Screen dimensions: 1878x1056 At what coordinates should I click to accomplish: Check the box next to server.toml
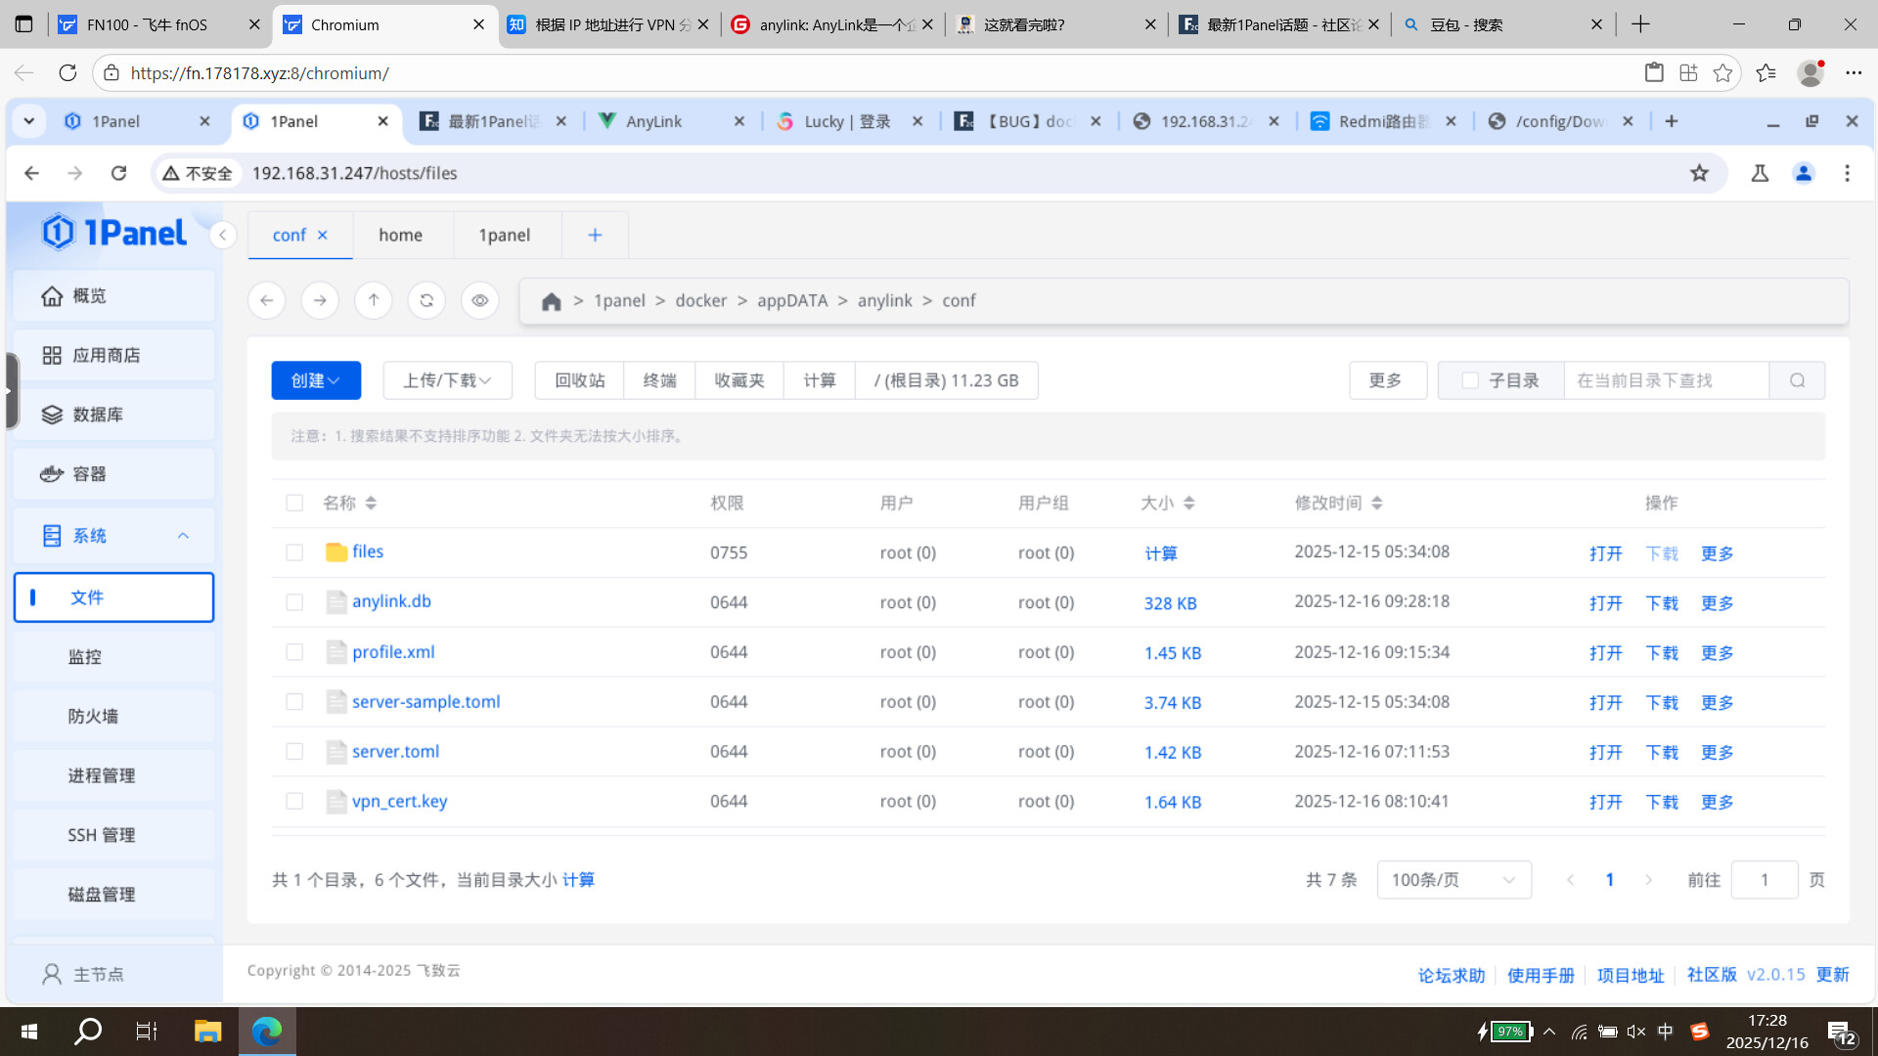[294, 752]
